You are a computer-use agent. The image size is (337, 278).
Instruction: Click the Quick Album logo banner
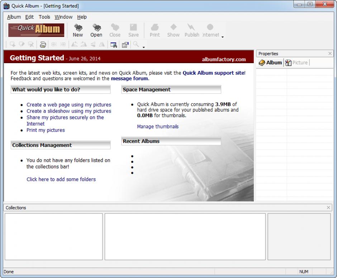(x=36, y=30)
